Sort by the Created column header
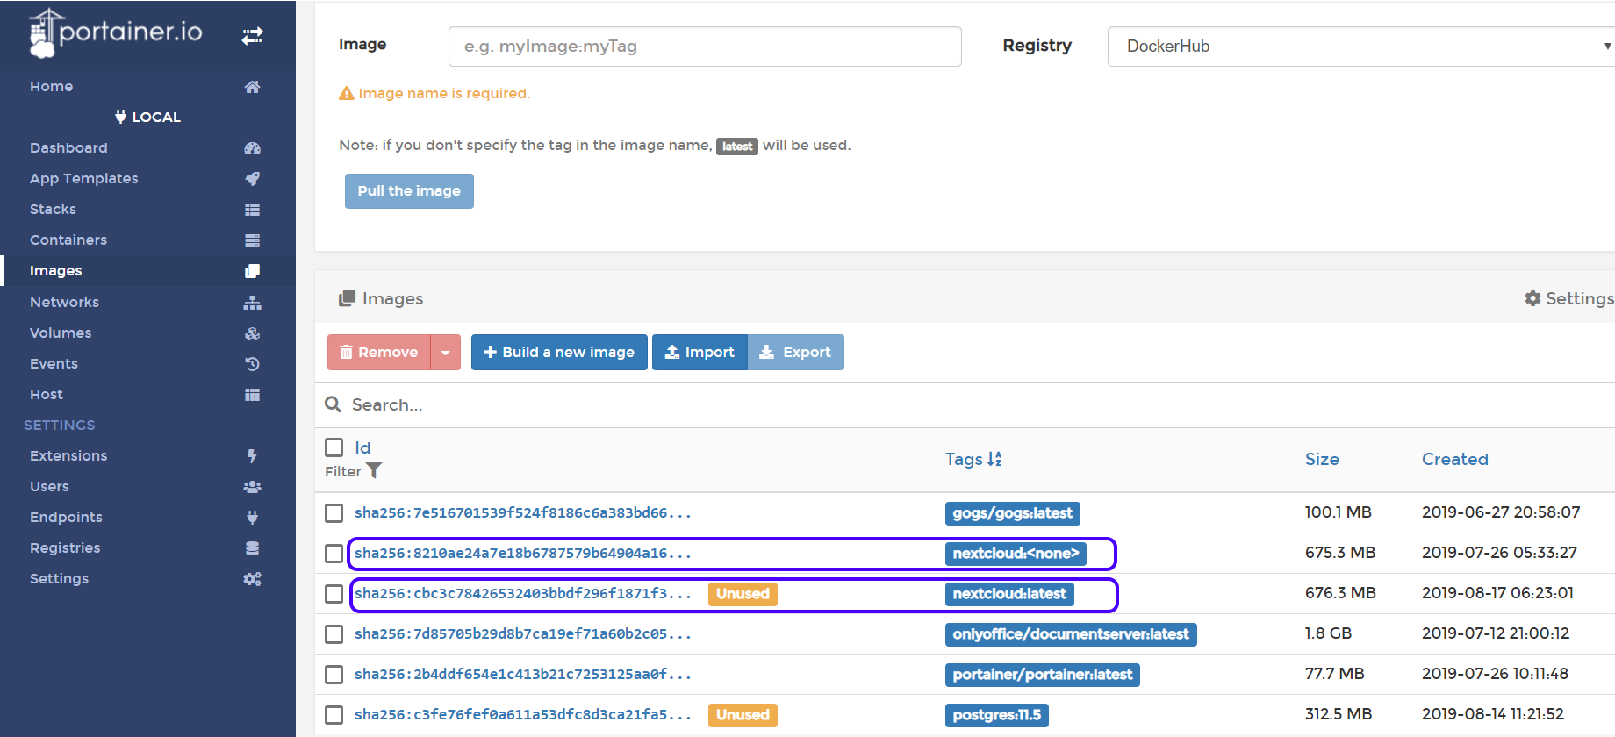This screenshot has width=1615, height=737. tap(1455, 459)
